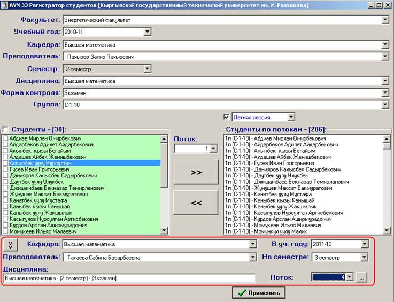Open the Семестр dropdown

pos(148,69)
